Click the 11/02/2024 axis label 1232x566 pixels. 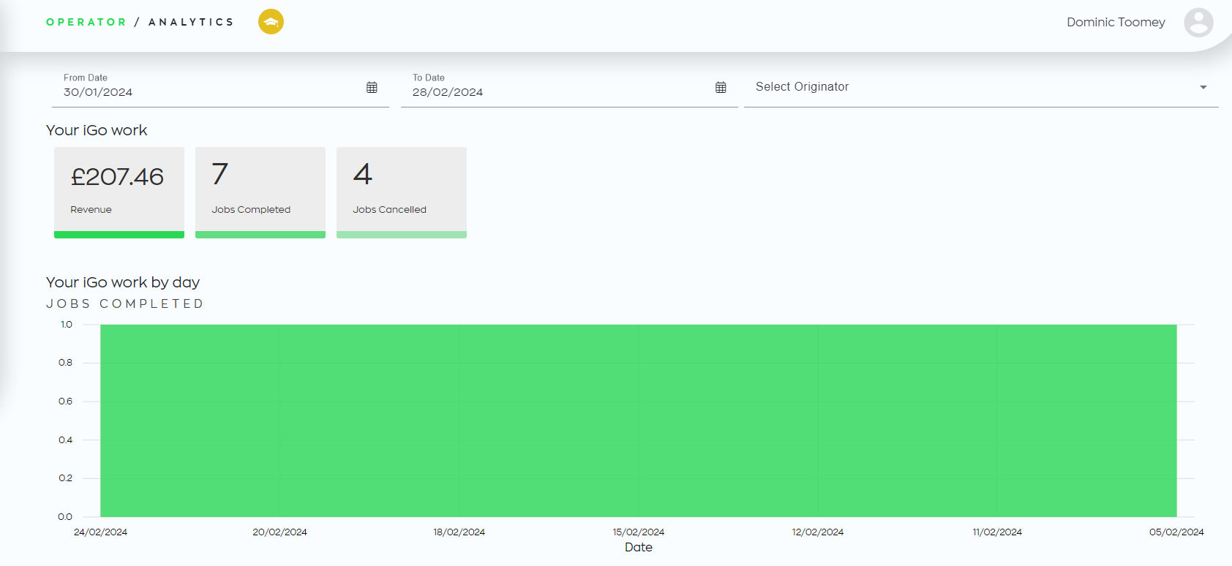pyautogui.click(x=997, y=532)
